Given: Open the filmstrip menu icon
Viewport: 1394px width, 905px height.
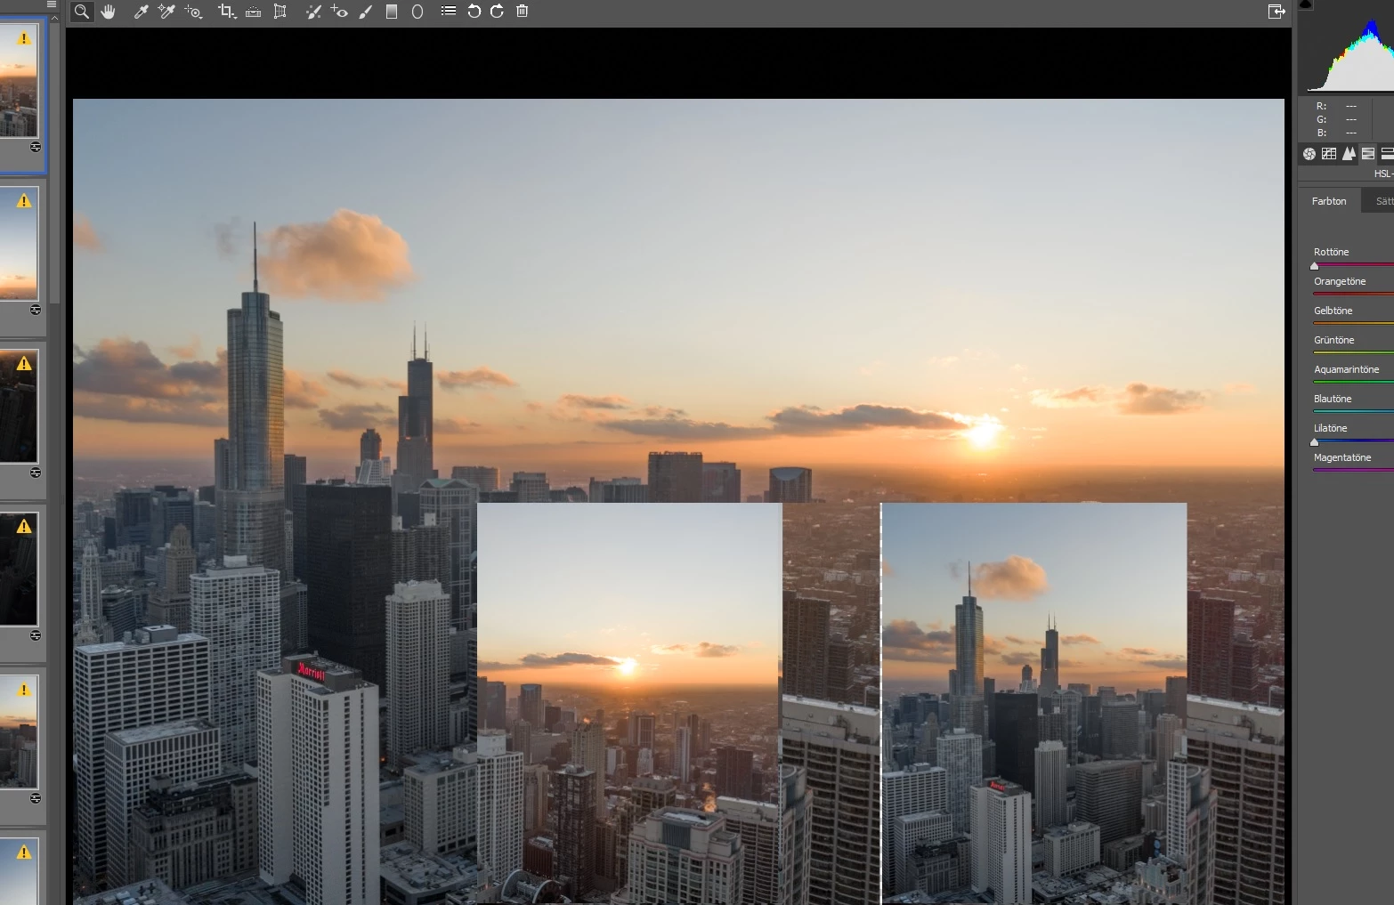Looking at the screenshot, I should pyautogui.click(x=51, y=4).
